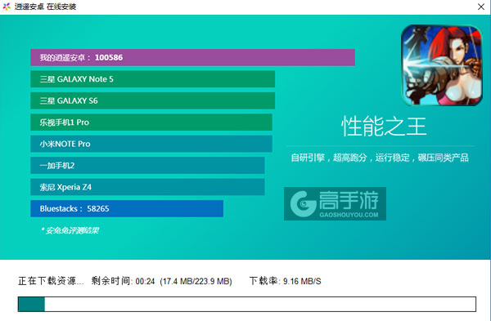
Task: Select the 小米NOTE Pro bar
Action: (x=151, y=144)
